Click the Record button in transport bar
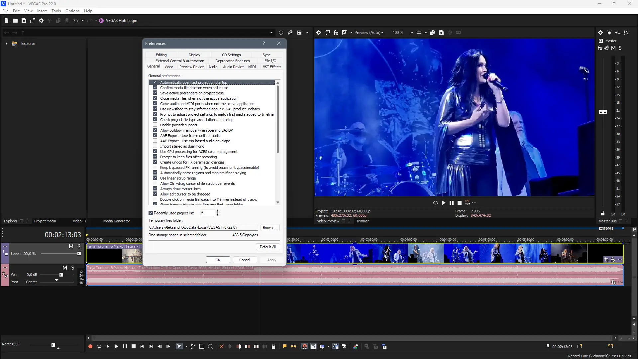 point(90,346)
